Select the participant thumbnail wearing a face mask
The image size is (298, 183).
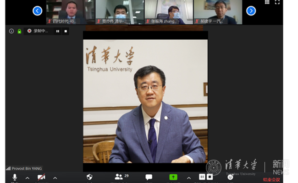coord(120,12)
